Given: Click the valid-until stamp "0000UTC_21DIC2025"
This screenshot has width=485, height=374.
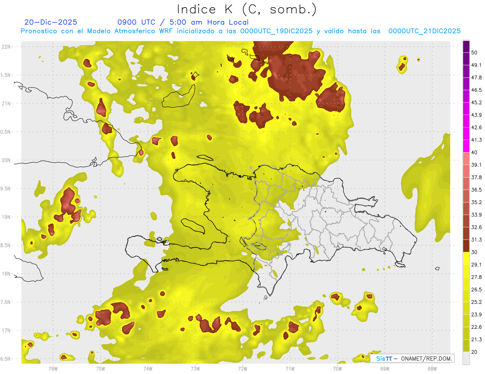Looking at the screenshot, I should 424,31.
